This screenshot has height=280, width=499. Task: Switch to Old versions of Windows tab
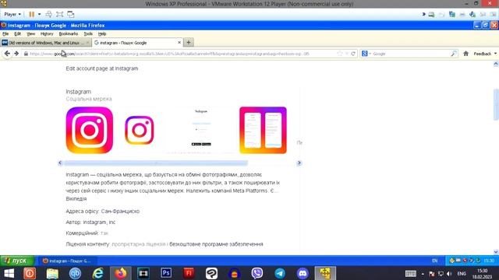click(45, 43)
